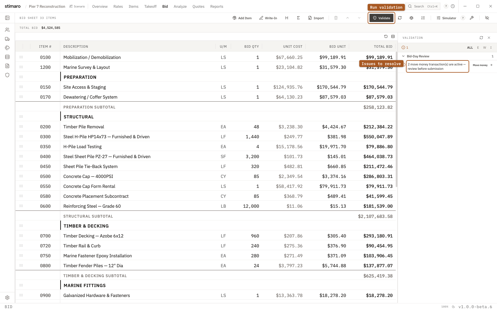The height and width of the screenshot is (310, 497).
Task: Click the Add Item button
Action: point(242,18)
